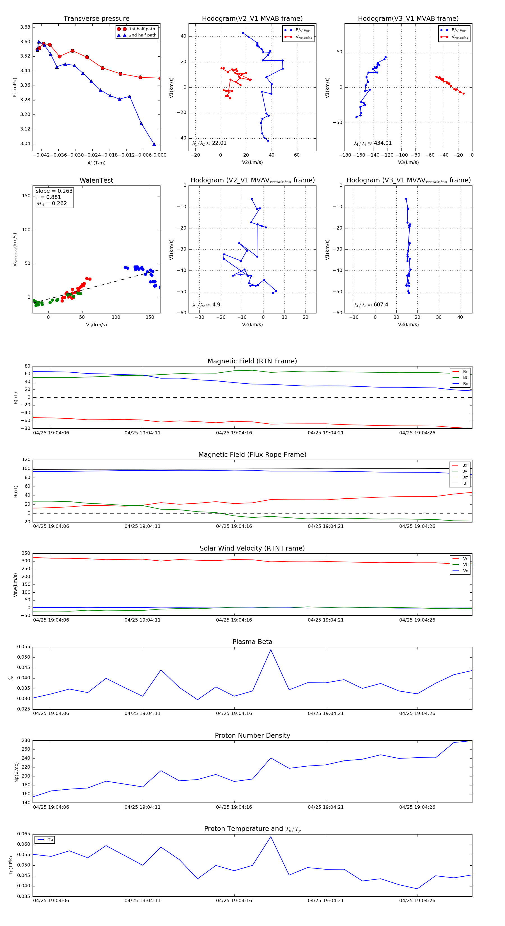Click the "Magnetic Field (RTN Frame)" title
Screen dimensions: 505x926
click(252, 361)
